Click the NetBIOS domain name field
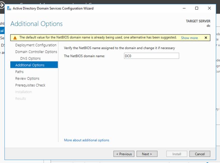 coord(151,56)
